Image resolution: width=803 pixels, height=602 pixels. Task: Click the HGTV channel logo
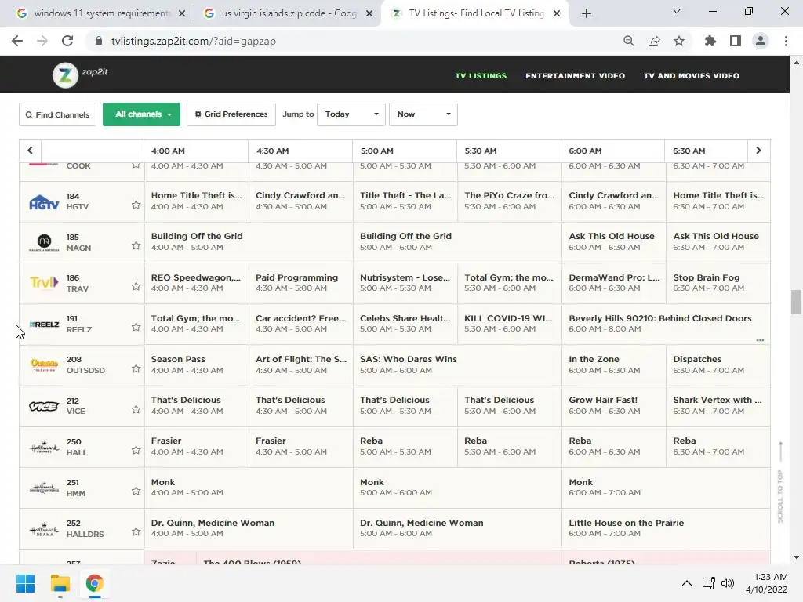(44, 202)
